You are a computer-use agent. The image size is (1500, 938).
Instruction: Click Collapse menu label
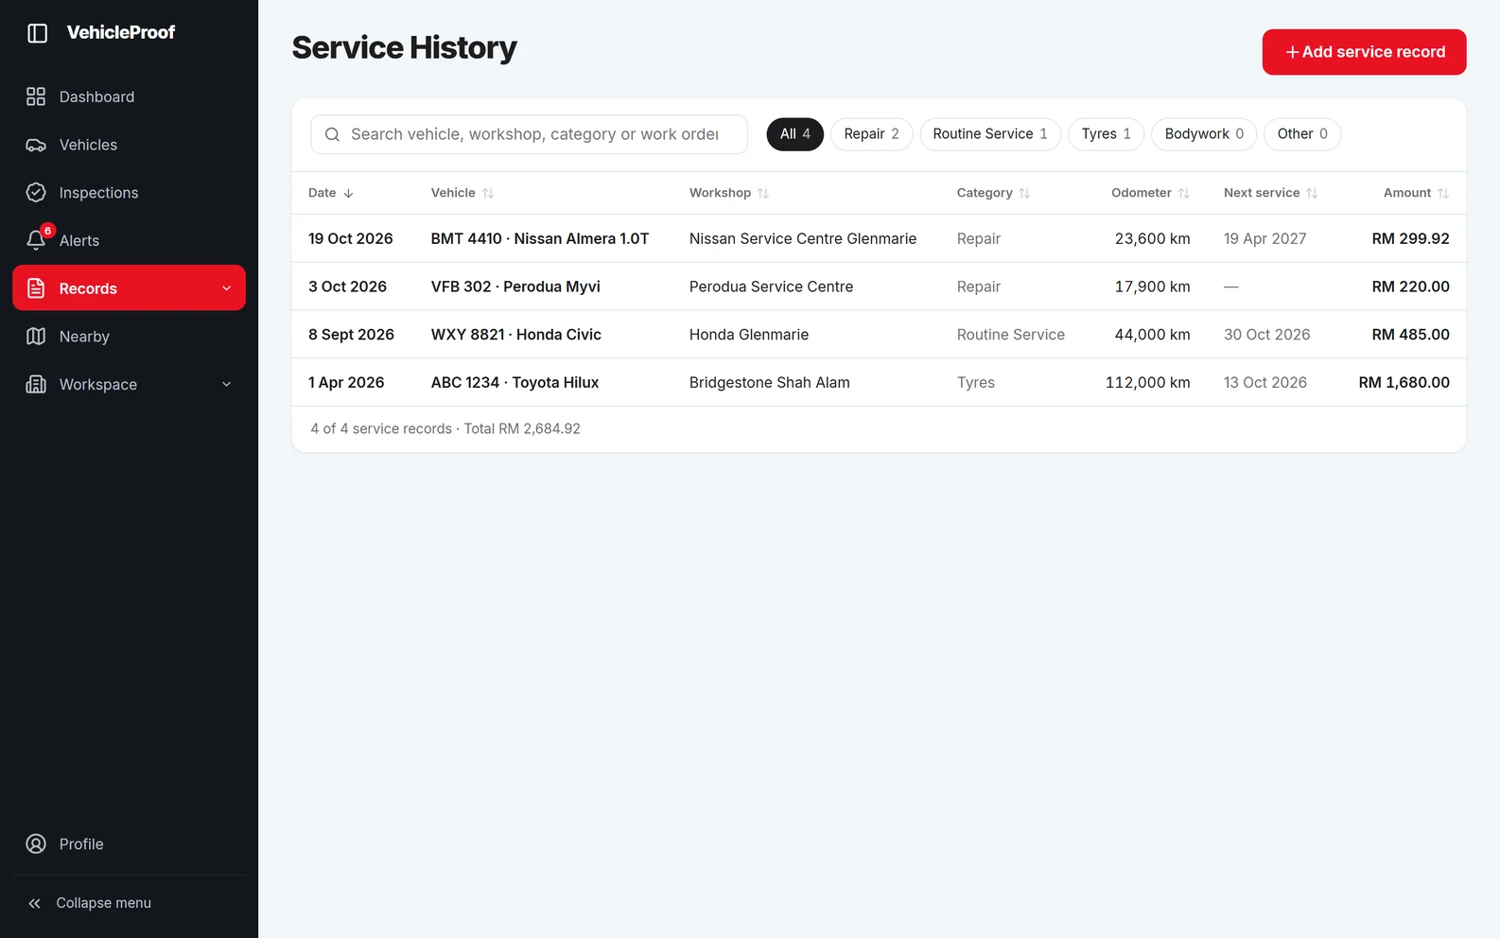104,903
